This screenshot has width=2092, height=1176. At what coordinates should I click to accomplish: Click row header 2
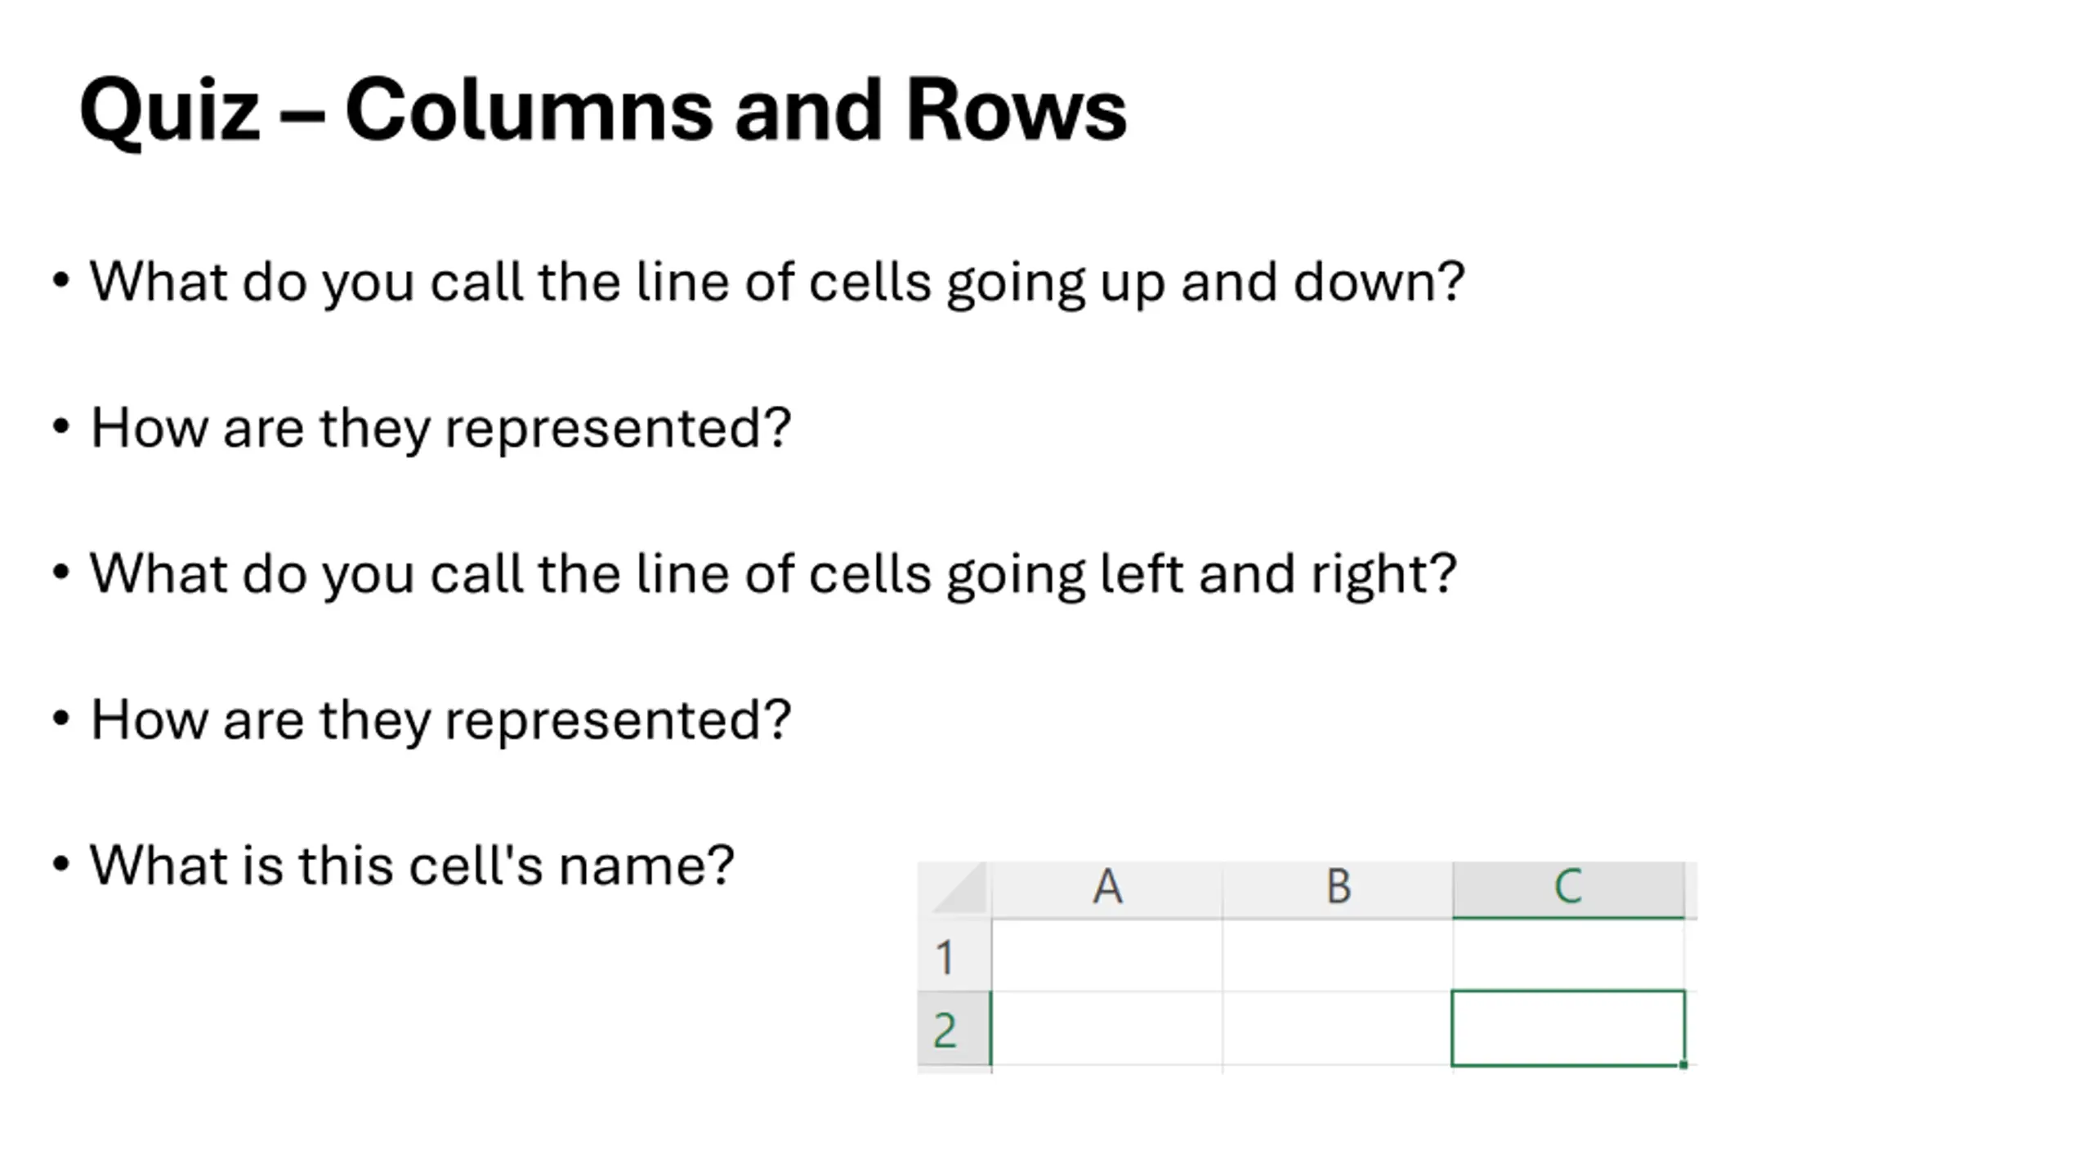(x=954, y=1028)
